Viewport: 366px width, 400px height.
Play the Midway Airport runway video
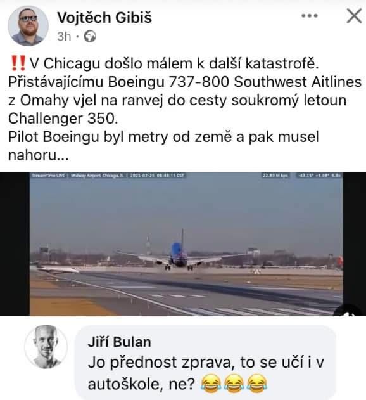(x=186, y=245)
